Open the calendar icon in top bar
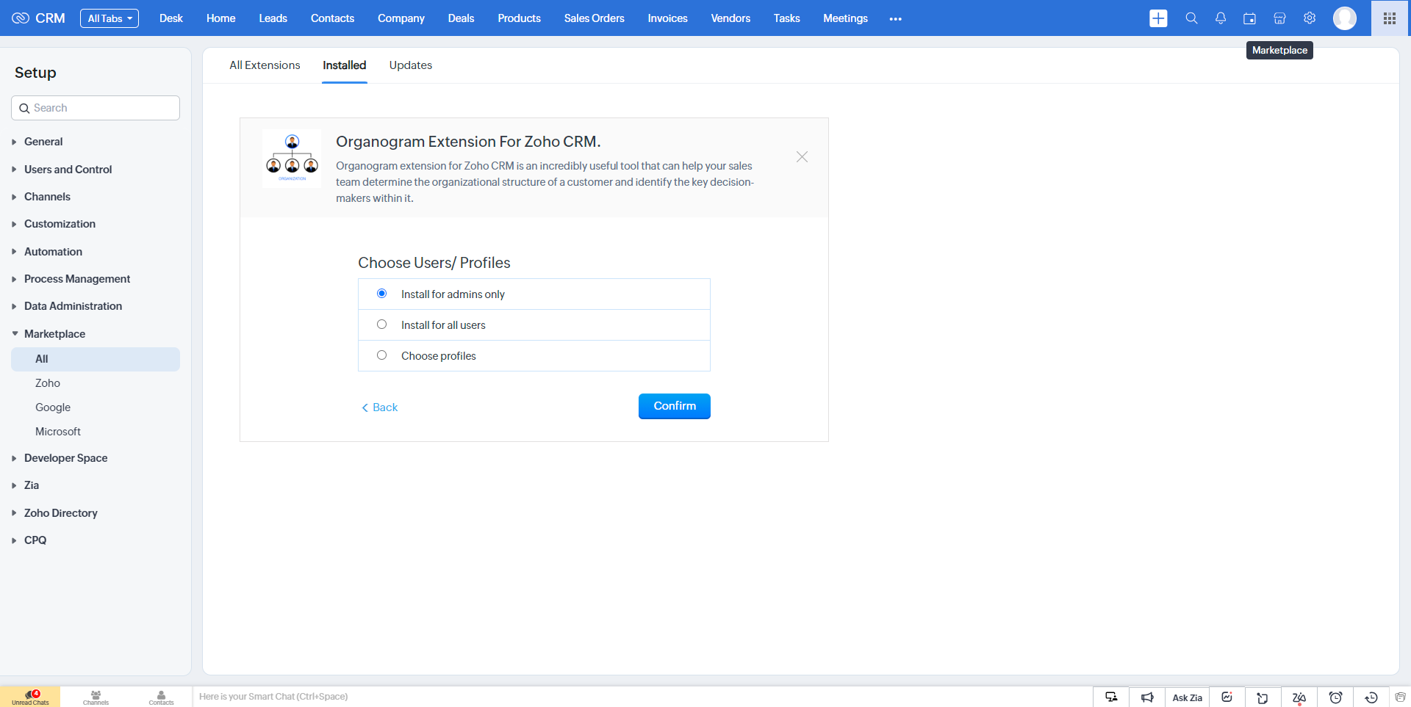This screenshot has height=707, width=1411. (x=1249, y=18)
